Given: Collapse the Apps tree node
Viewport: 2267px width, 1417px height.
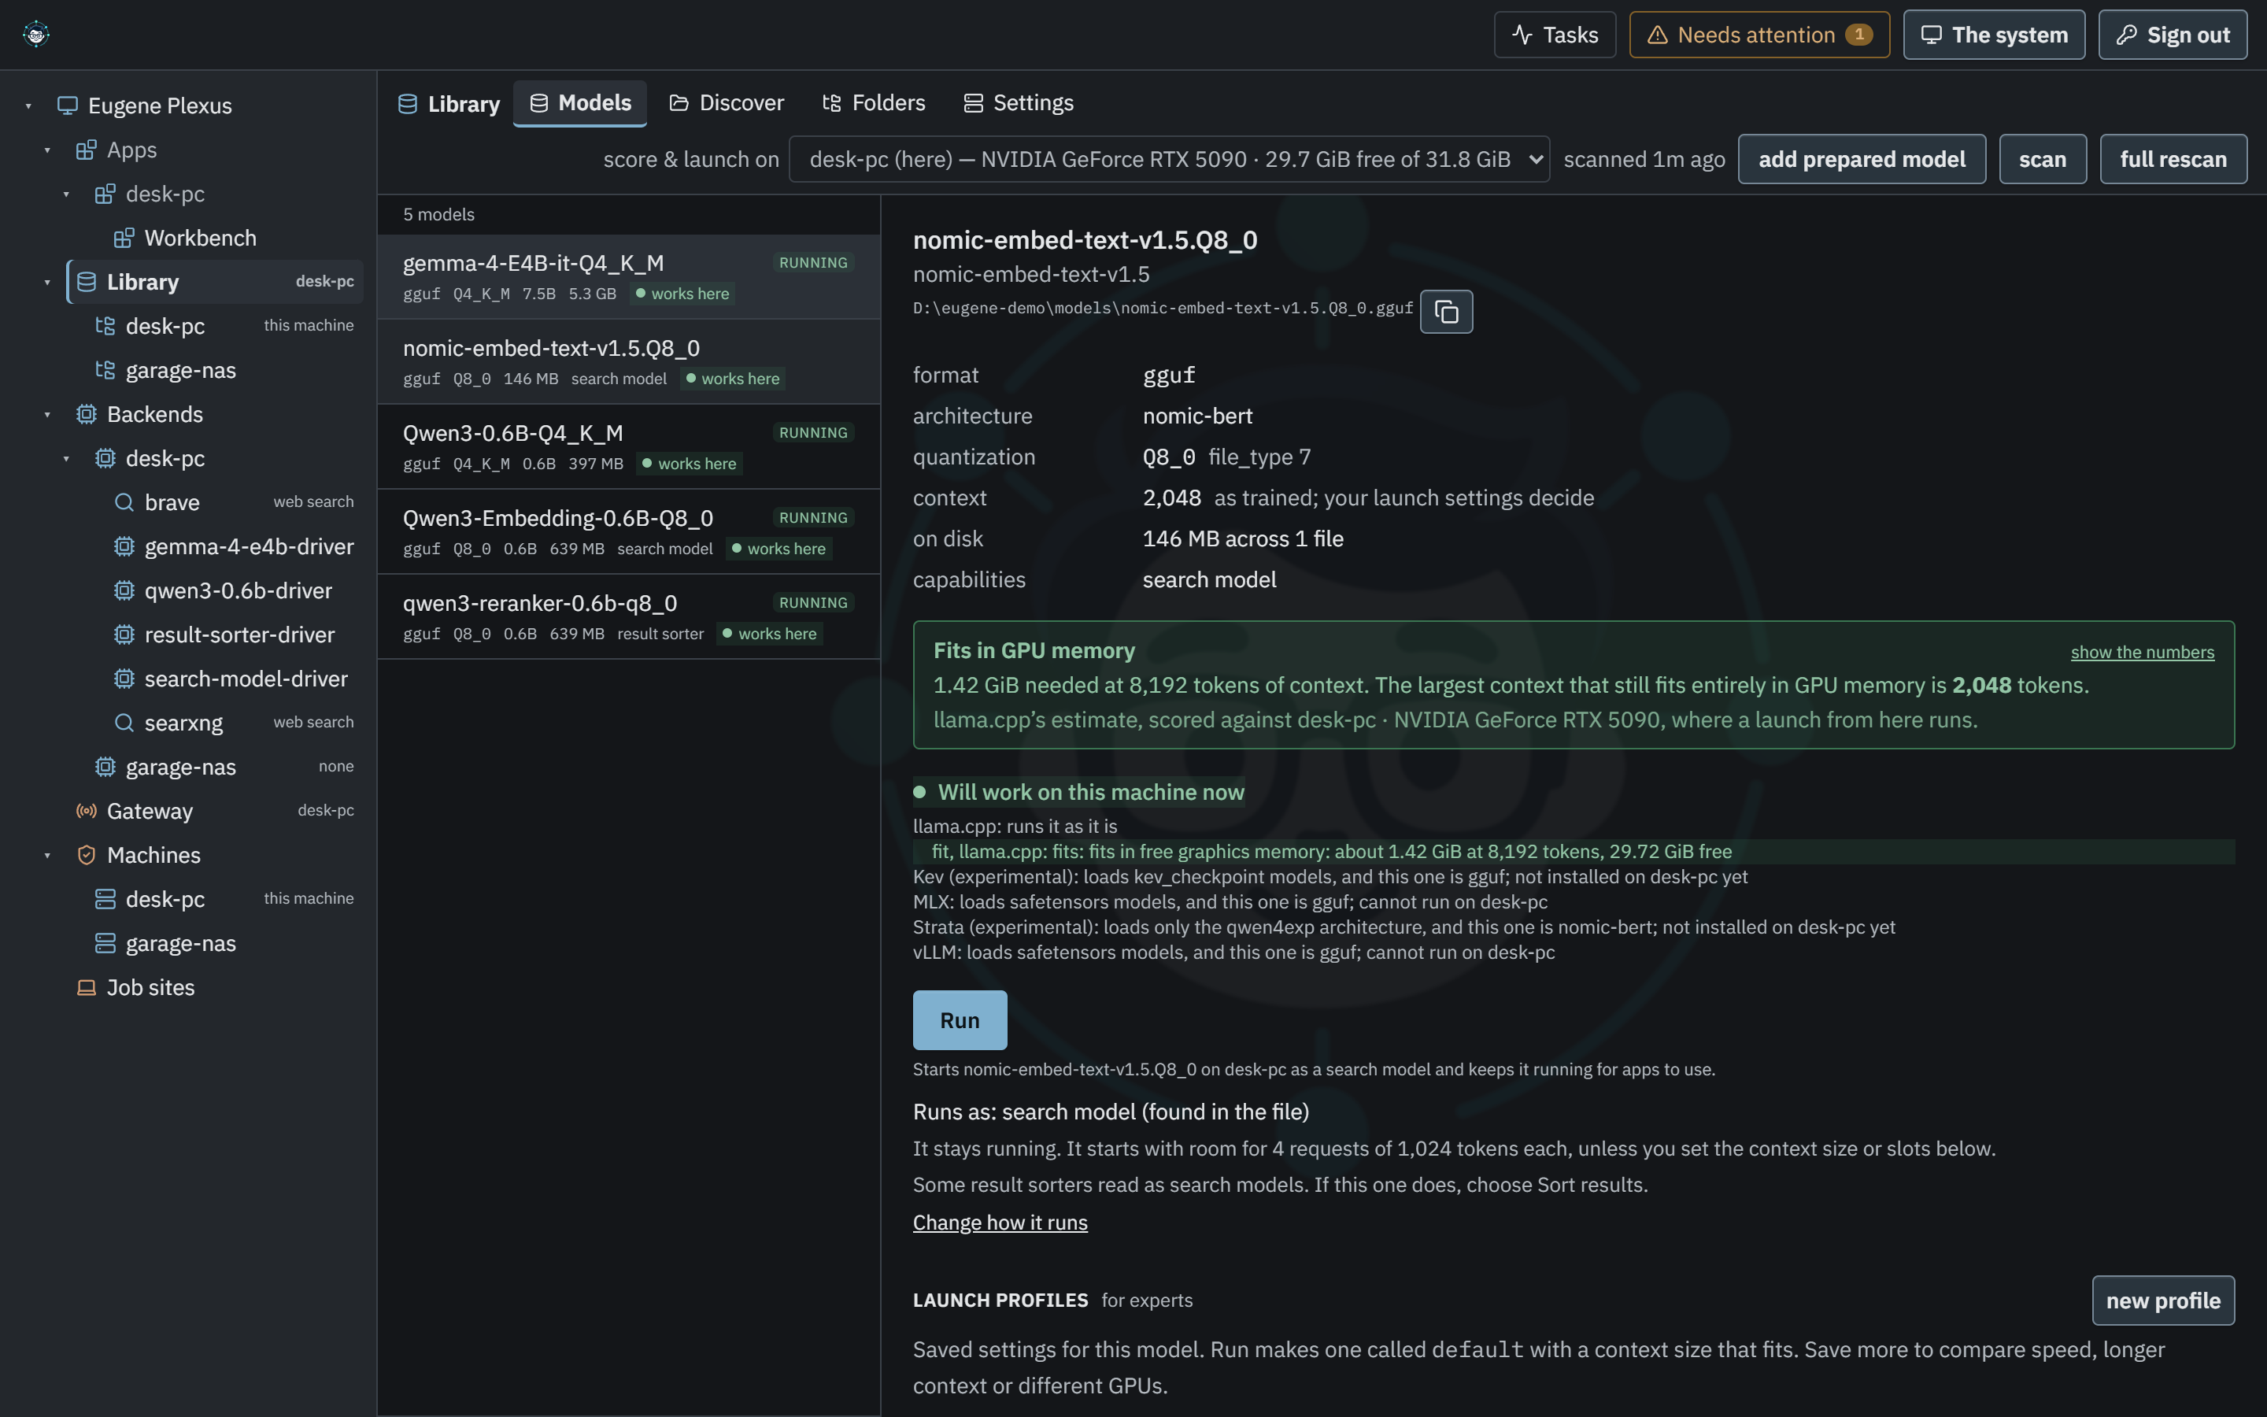Looking at the screenshot, I should point(47,150).
